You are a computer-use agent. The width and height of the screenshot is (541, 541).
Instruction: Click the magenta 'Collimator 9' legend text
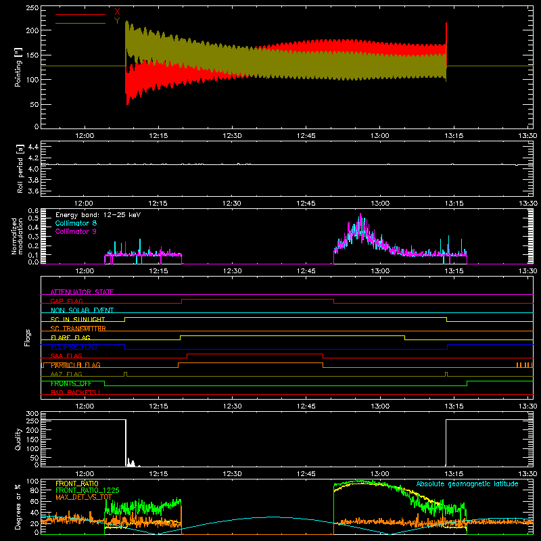point(76,231)
